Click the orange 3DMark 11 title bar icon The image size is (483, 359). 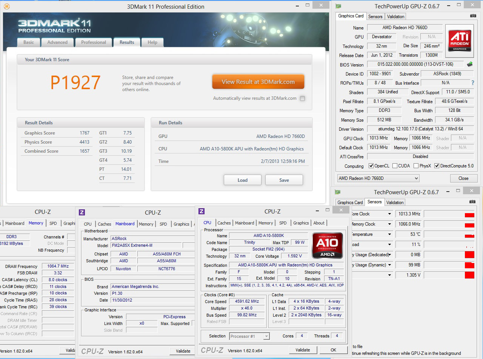tap(6, 6)
